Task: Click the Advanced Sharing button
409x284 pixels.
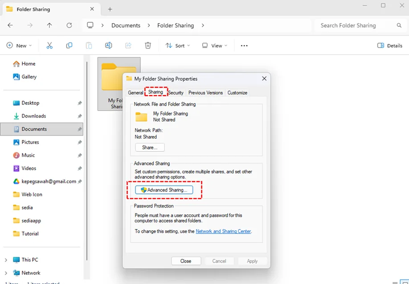Action: pyautogui.click(x=164, y=190)
